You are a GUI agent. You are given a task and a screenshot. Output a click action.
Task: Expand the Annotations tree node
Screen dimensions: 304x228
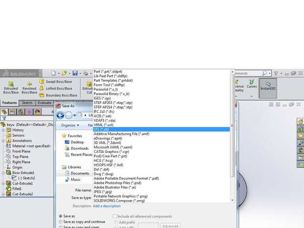point(3,141)
